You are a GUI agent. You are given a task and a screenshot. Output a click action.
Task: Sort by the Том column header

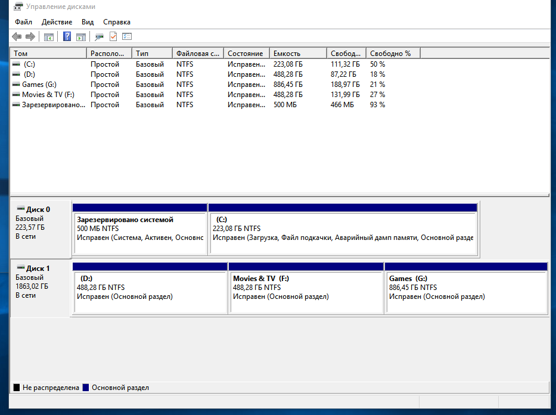click(x=48, y=54)
